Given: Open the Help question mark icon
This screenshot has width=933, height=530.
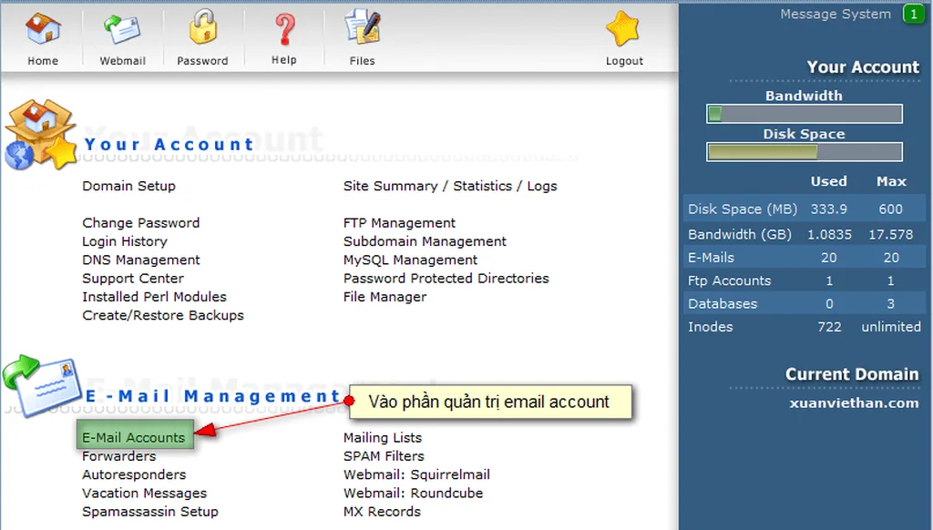Looking at the screenshot, I should (x=284, y=29).
